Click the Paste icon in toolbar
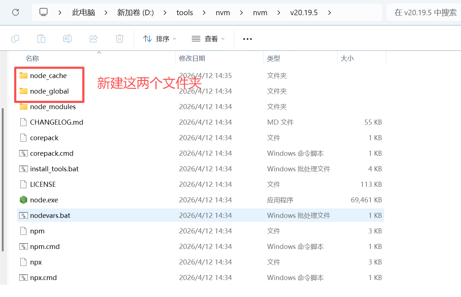Viewport: 461px width, 297px height. (x=41, y=39)
